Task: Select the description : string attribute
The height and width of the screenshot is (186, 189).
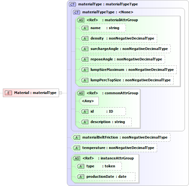Action: tap(105, 122)
